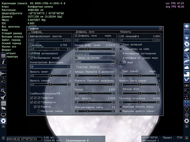This screenshot has height=142, width=190.
Task: Click the pin icon below right toolbar gear
Action: click(187, 126)
